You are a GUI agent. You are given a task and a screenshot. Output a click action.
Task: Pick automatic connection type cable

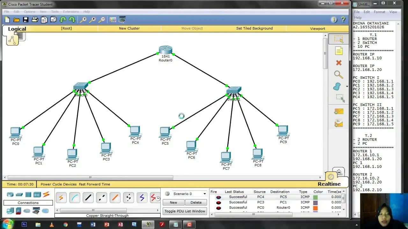pyautogui.click(x=61, y=198)
